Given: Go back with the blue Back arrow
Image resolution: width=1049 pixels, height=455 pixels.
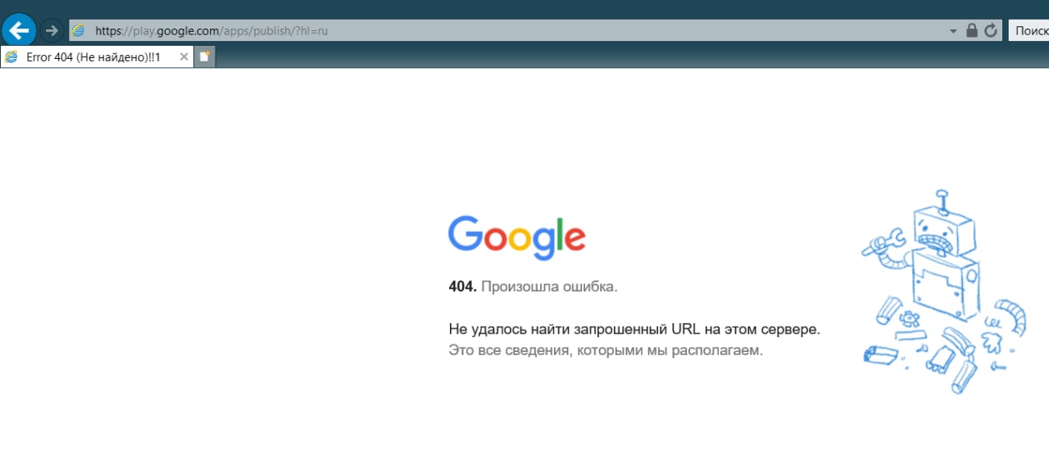Looking at the screenshot, I should click(18, 31).
